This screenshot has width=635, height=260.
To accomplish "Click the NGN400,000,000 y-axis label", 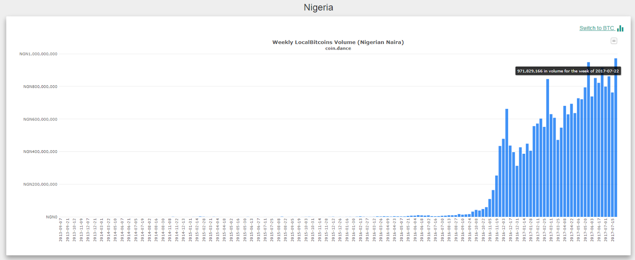I will pos(40,152).
